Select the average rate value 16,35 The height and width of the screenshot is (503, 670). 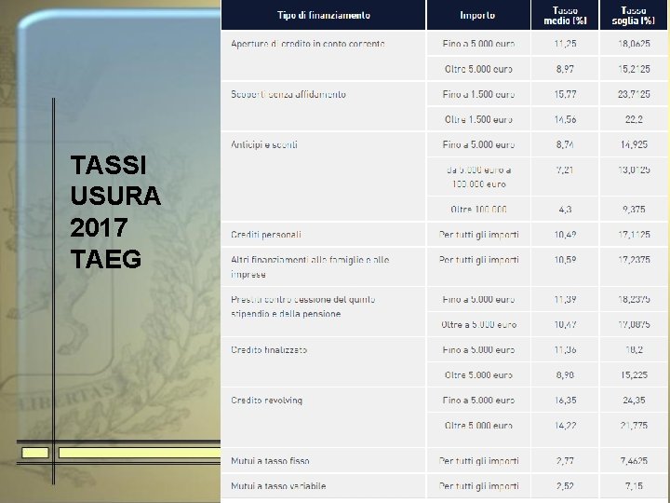(565, 401)
